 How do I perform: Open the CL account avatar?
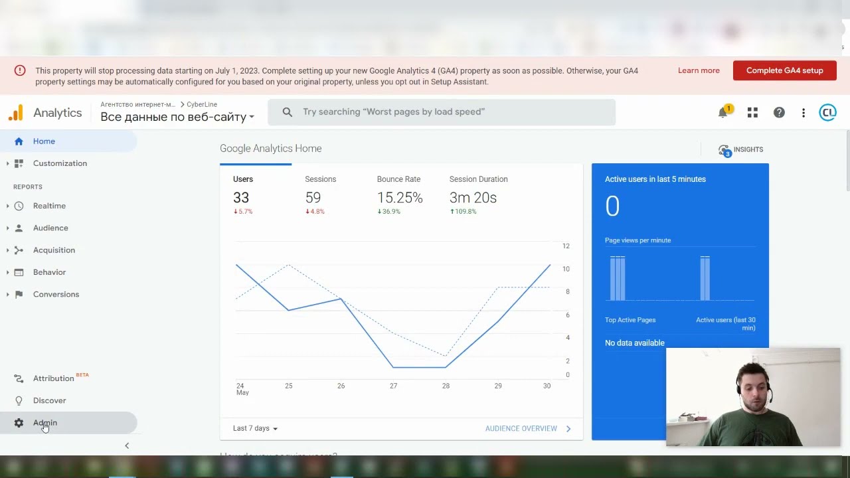(x=828, y=113)
